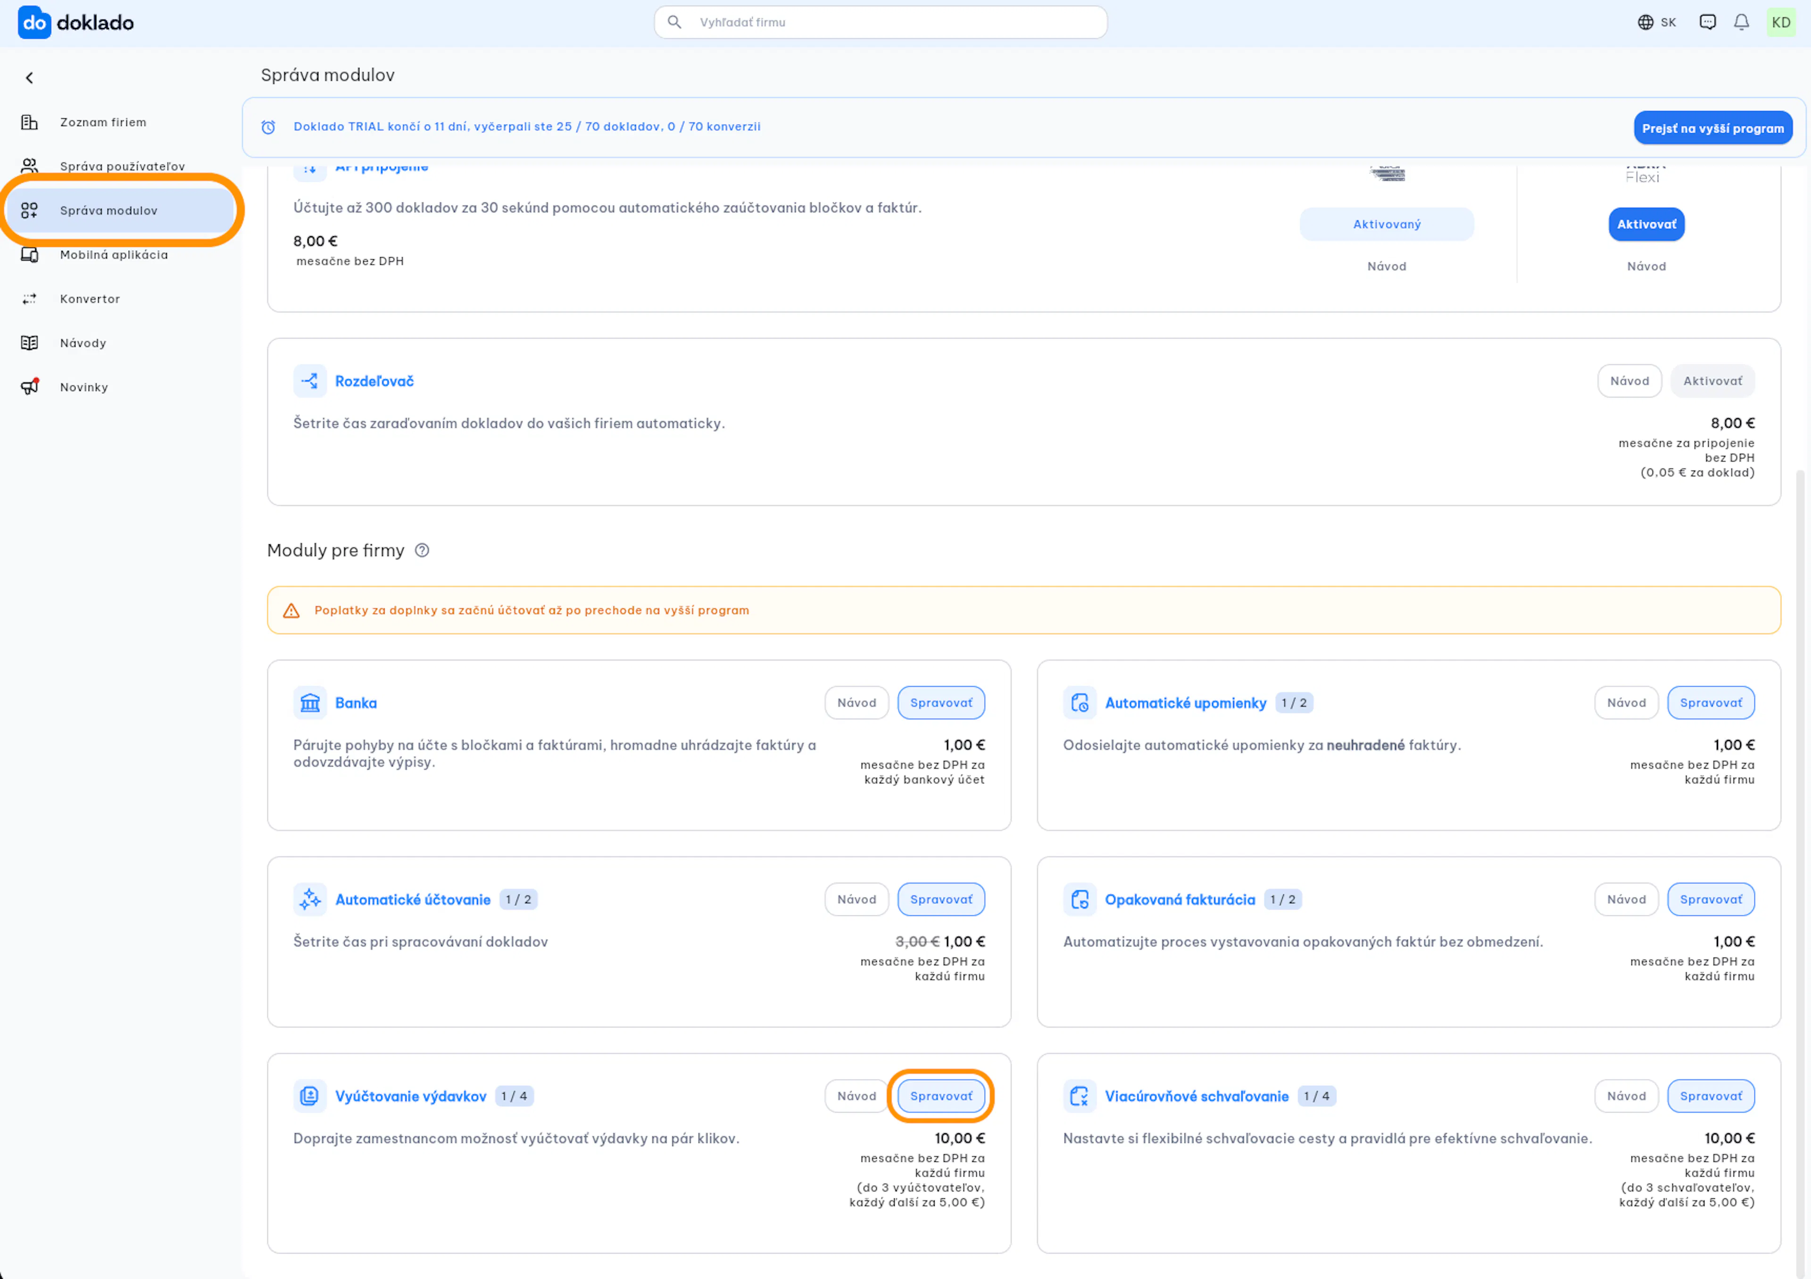Click the 1 / 4 badge on Vyúčtovanie výdavkov
Image resolution: width=1811 pixels, height=1279 pixels.
click(x=514, y=1096)
